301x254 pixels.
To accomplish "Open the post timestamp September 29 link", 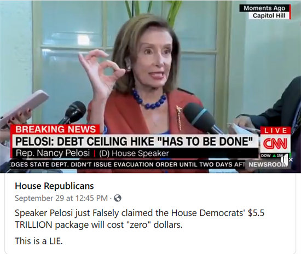I will [x=61, y=198].
